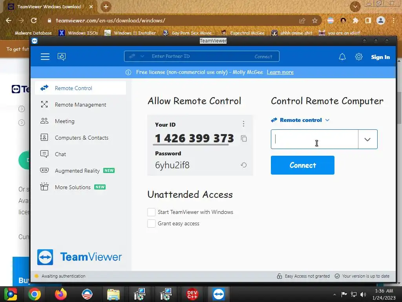Select Remote Control in the sidebar
Image resolution: width=402 pixels, height=302 pixels.
click(80, 88)
